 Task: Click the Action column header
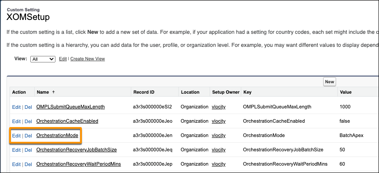(x=19, y=92)
